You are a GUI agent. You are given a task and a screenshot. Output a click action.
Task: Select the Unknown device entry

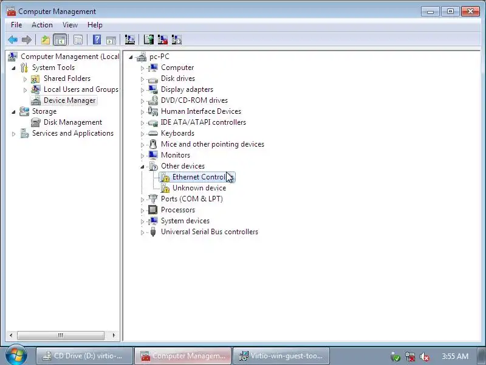[x=199, y=188]
